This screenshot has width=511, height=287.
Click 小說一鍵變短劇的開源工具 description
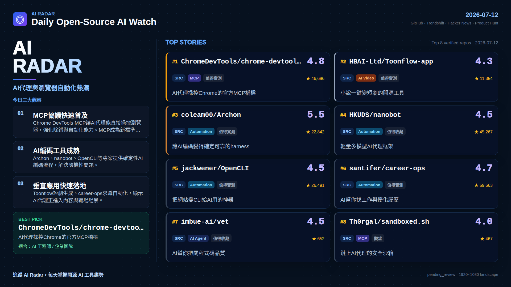click(x=372, y=93)
